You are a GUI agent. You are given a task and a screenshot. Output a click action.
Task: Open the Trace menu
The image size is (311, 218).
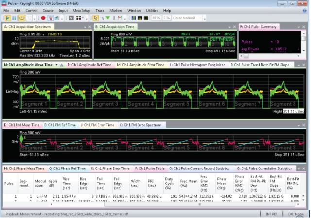[x=100, y=11]
